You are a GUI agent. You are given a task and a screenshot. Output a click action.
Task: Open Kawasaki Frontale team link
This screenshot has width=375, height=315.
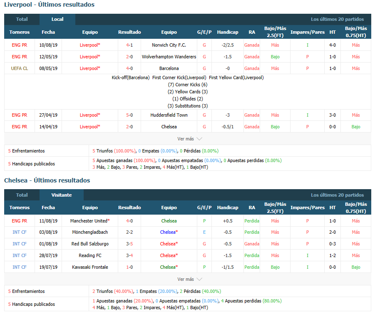pos(90,267)
